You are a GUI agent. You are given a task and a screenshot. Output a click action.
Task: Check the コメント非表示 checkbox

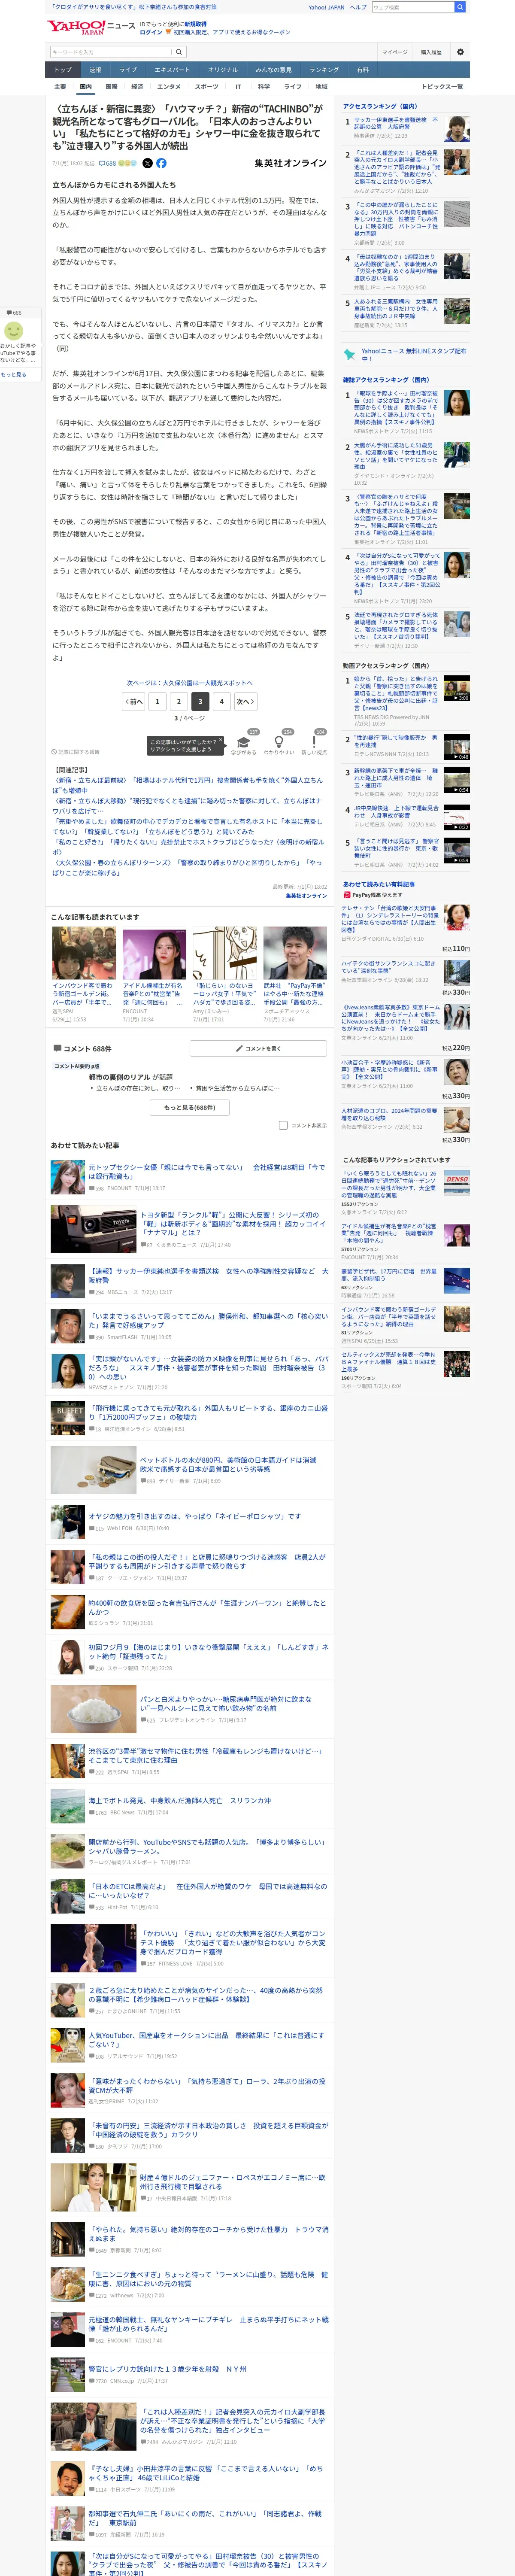[283, 1125]
